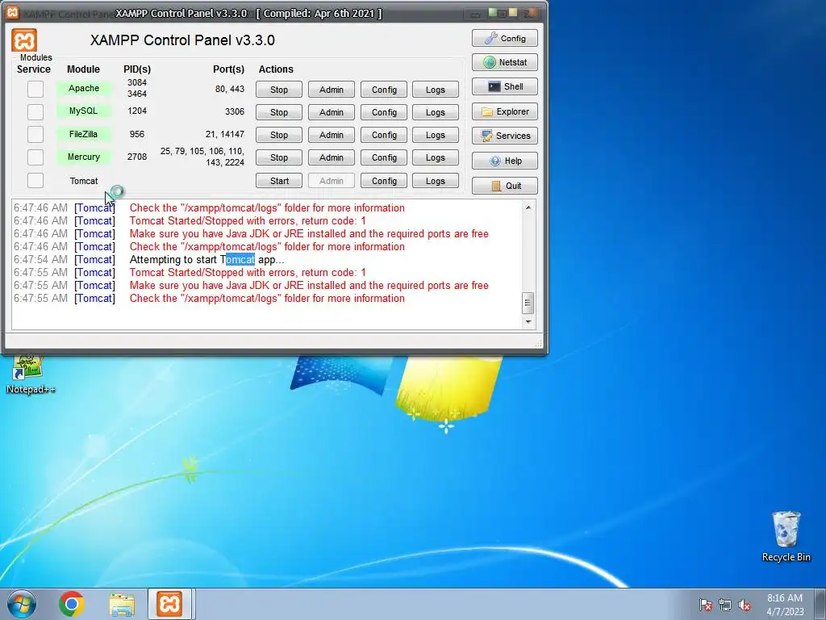Screen dimensions: 826x620
Task: Stop the MySQL module
Action: [279, 112]
